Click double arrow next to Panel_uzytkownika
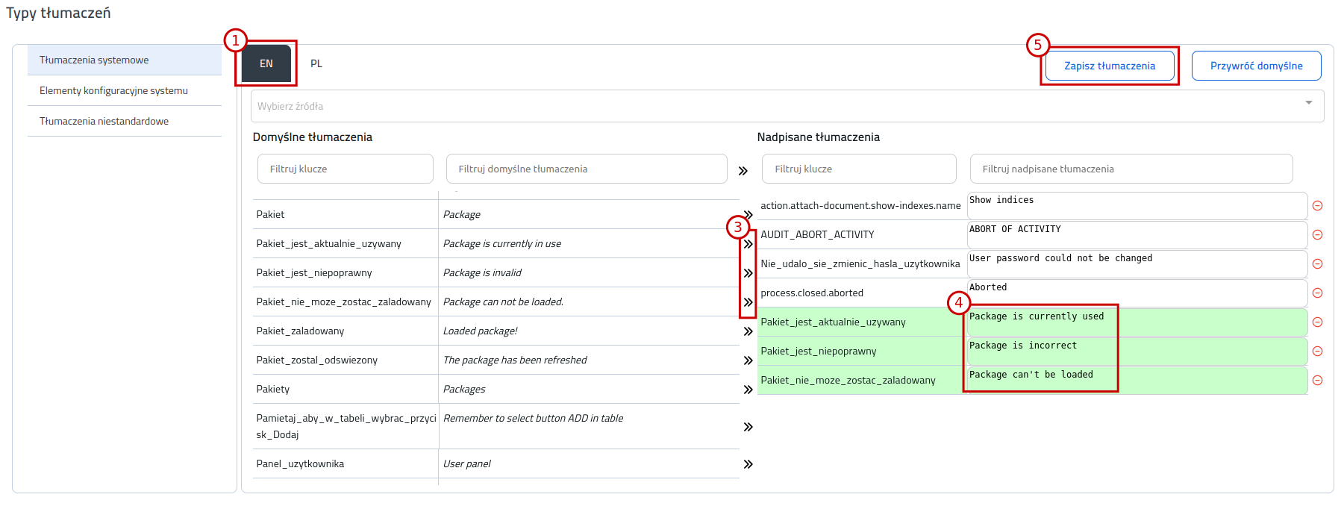This screenshot has width=1344, height=506. (748, 464)
